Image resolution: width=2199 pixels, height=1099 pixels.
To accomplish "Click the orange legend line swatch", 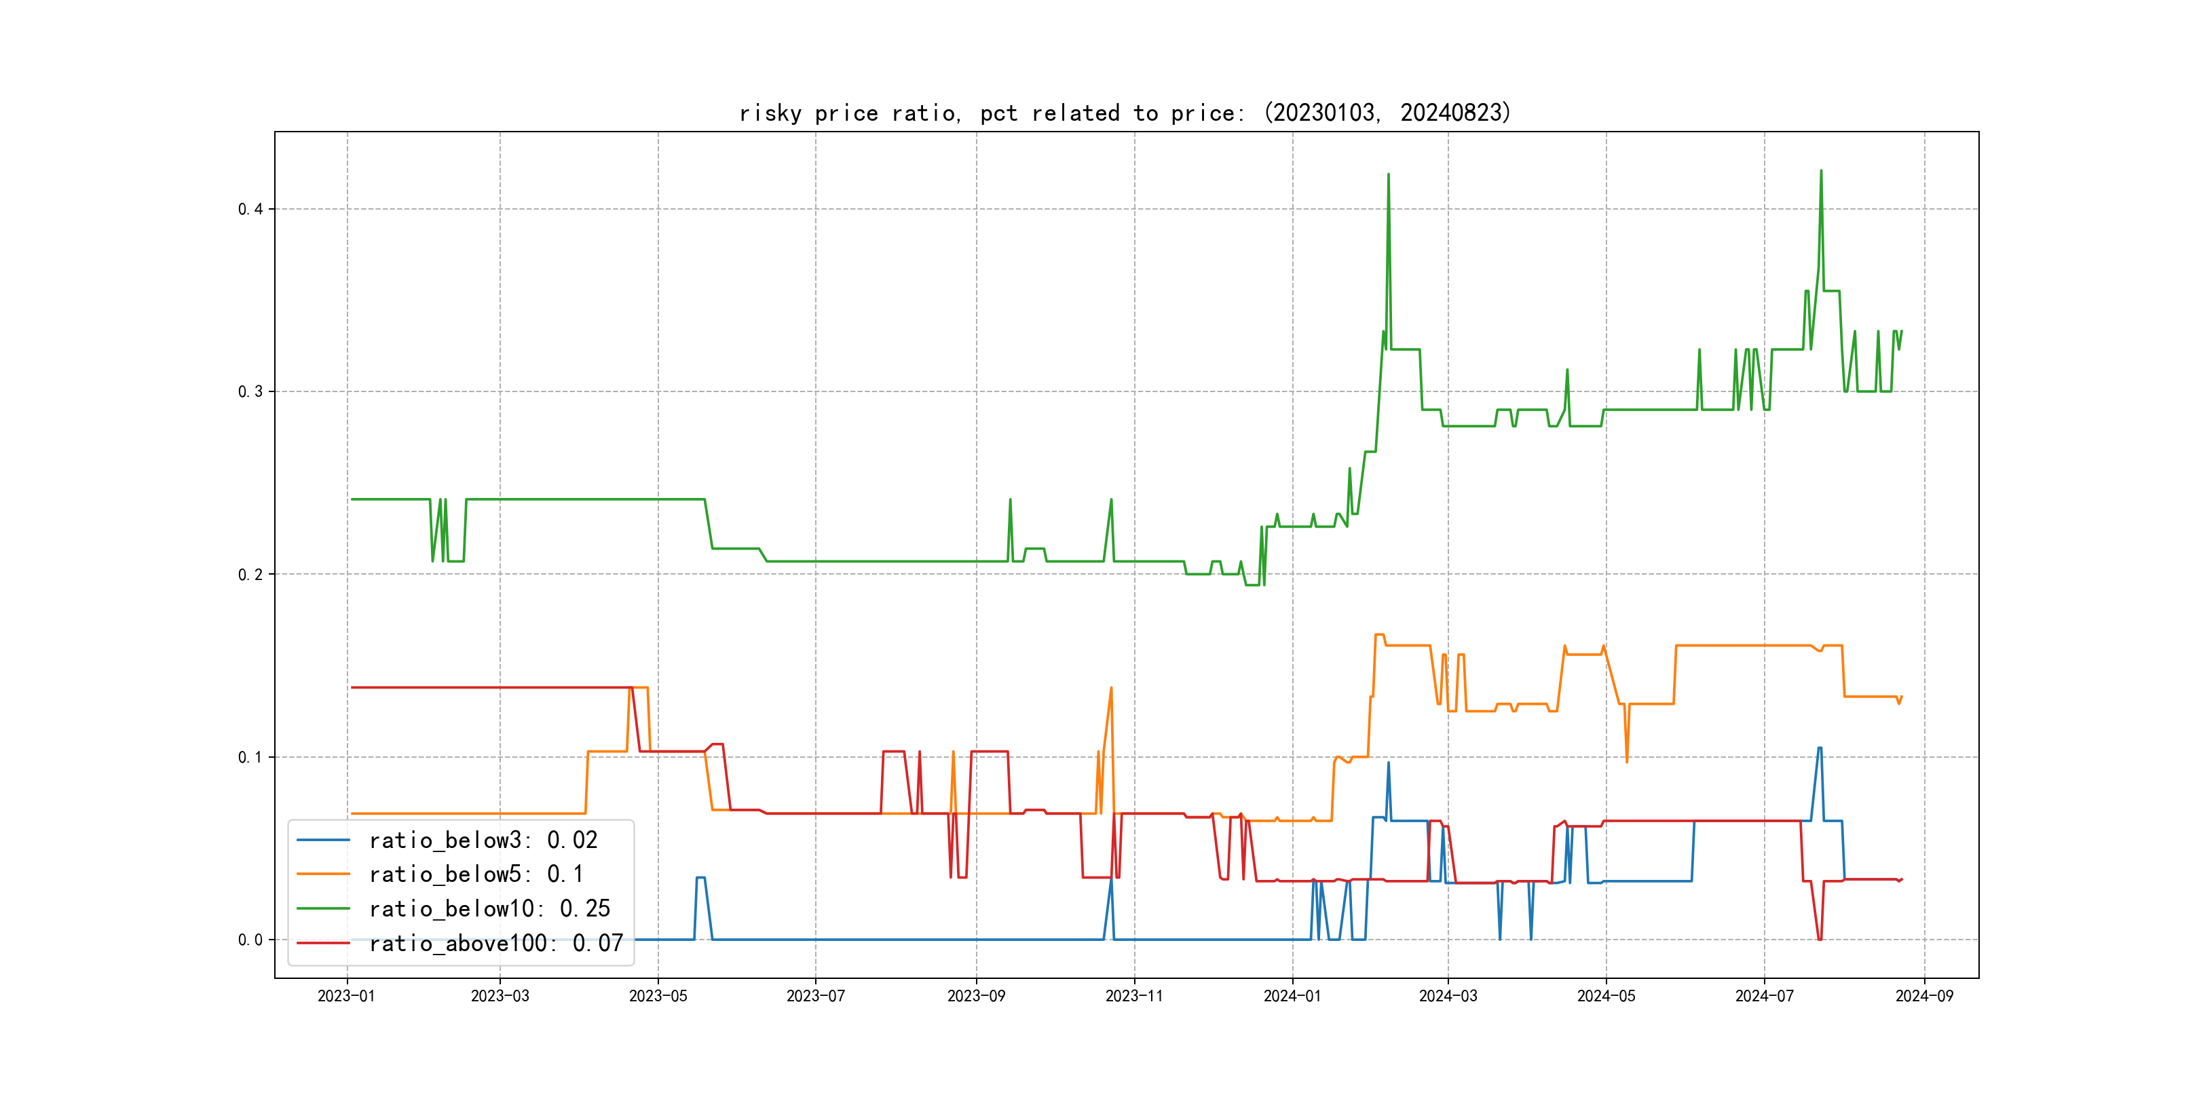I will (322, 874).
